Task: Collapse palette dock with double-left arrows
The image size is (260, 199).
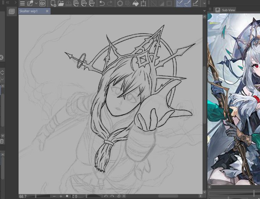Action: pos(8,3)
